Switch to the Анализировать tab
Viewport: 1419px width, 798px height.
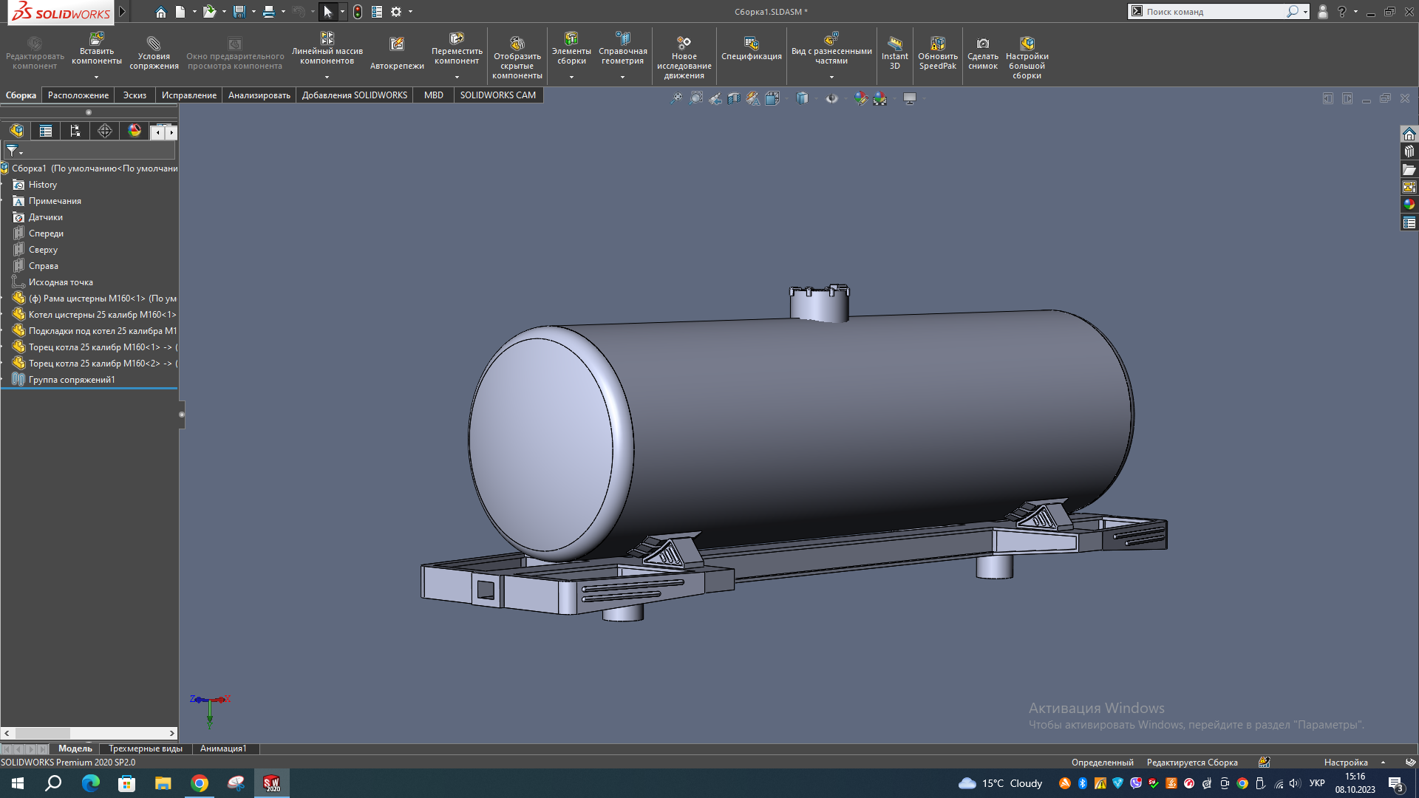click(x=259, y=95)
